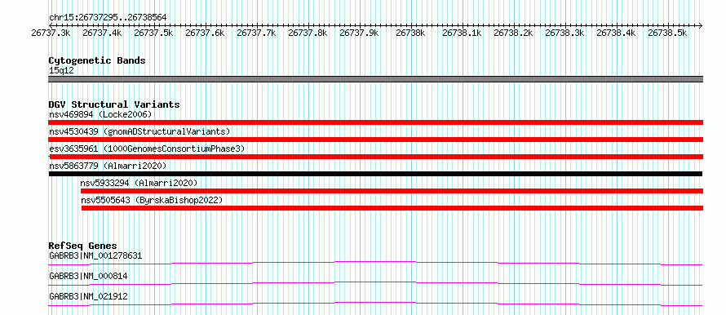Click the chr15:26737295..26738564 region label
Screen dimensions: 726x315
pyautogui.click(x=108, y=17)
